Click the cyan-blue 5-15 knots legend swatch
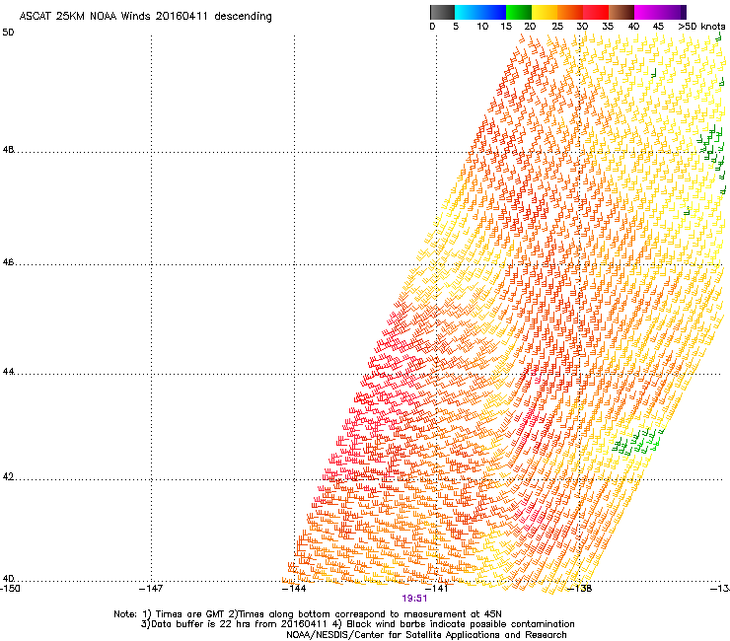 pos(480,12)
